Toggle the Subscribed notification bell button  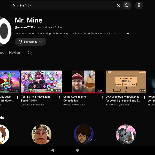[20, 42]
